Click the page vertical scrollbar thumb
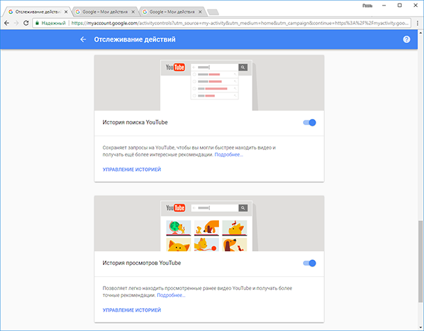The height and width of the screenshot is (331, 424). [421, 261]
